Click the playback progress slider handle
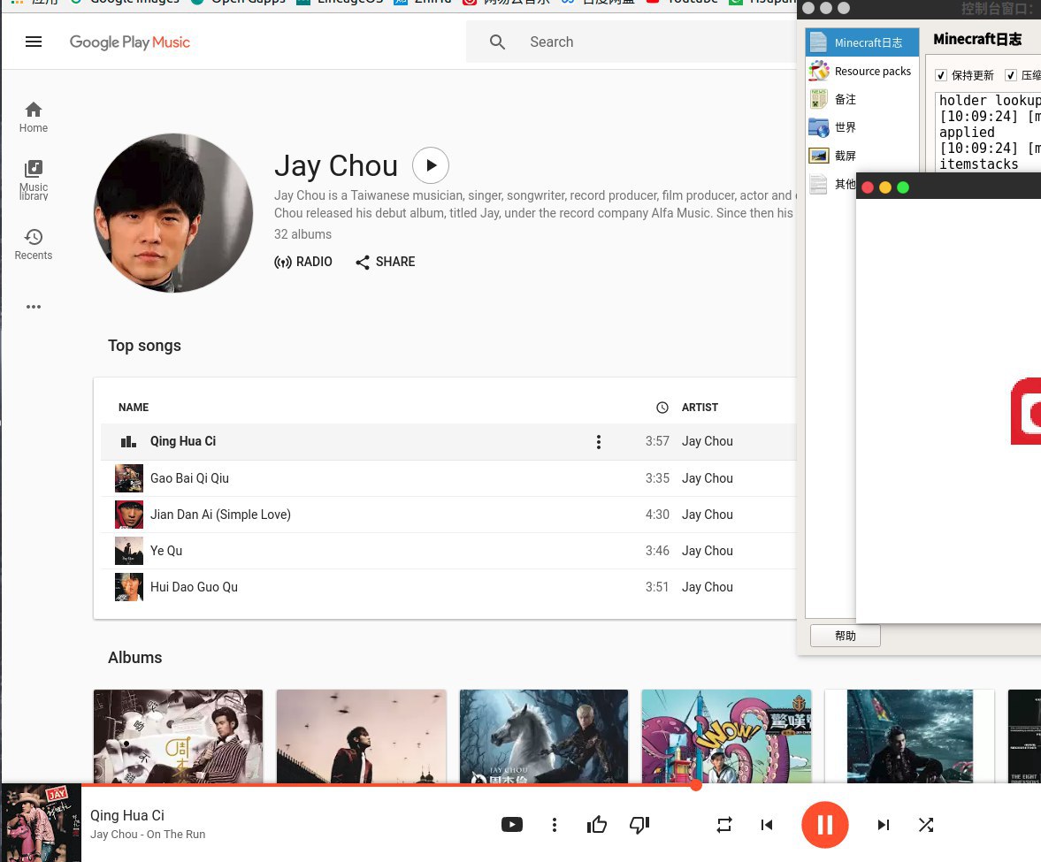This screenshot has height=862, width=1041. 696,785
